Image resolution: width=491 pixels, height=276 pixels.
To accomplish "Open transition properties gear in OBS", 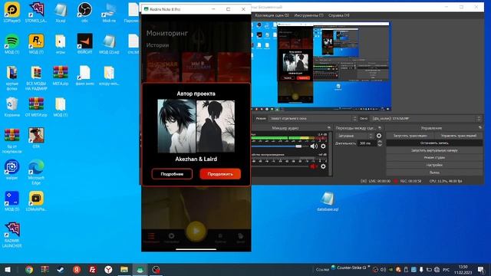I will coord(379,136).
